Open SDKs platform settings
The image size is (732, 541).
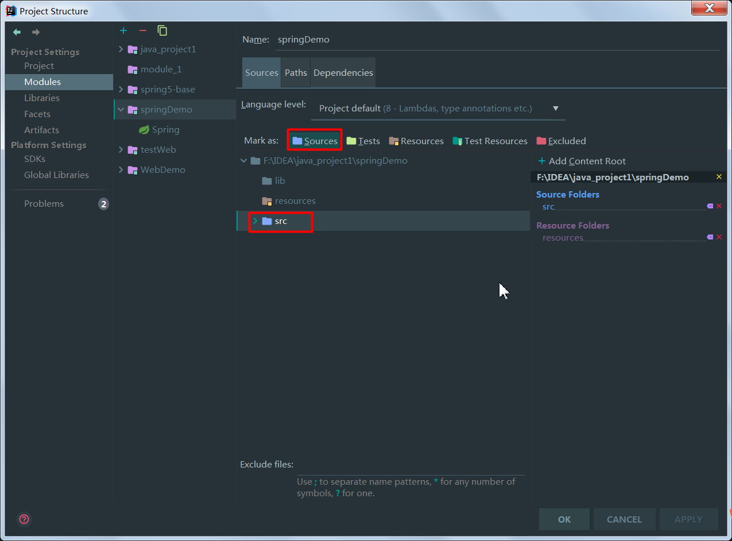pyautogui.click(x=34, y=159)
